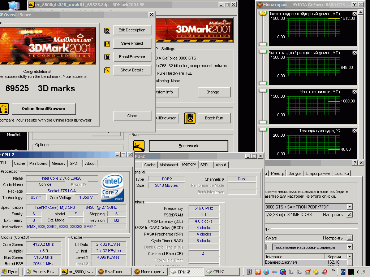Click the blue-green globe tray icon
370x277 pixels.
click(x=266, y=272)
